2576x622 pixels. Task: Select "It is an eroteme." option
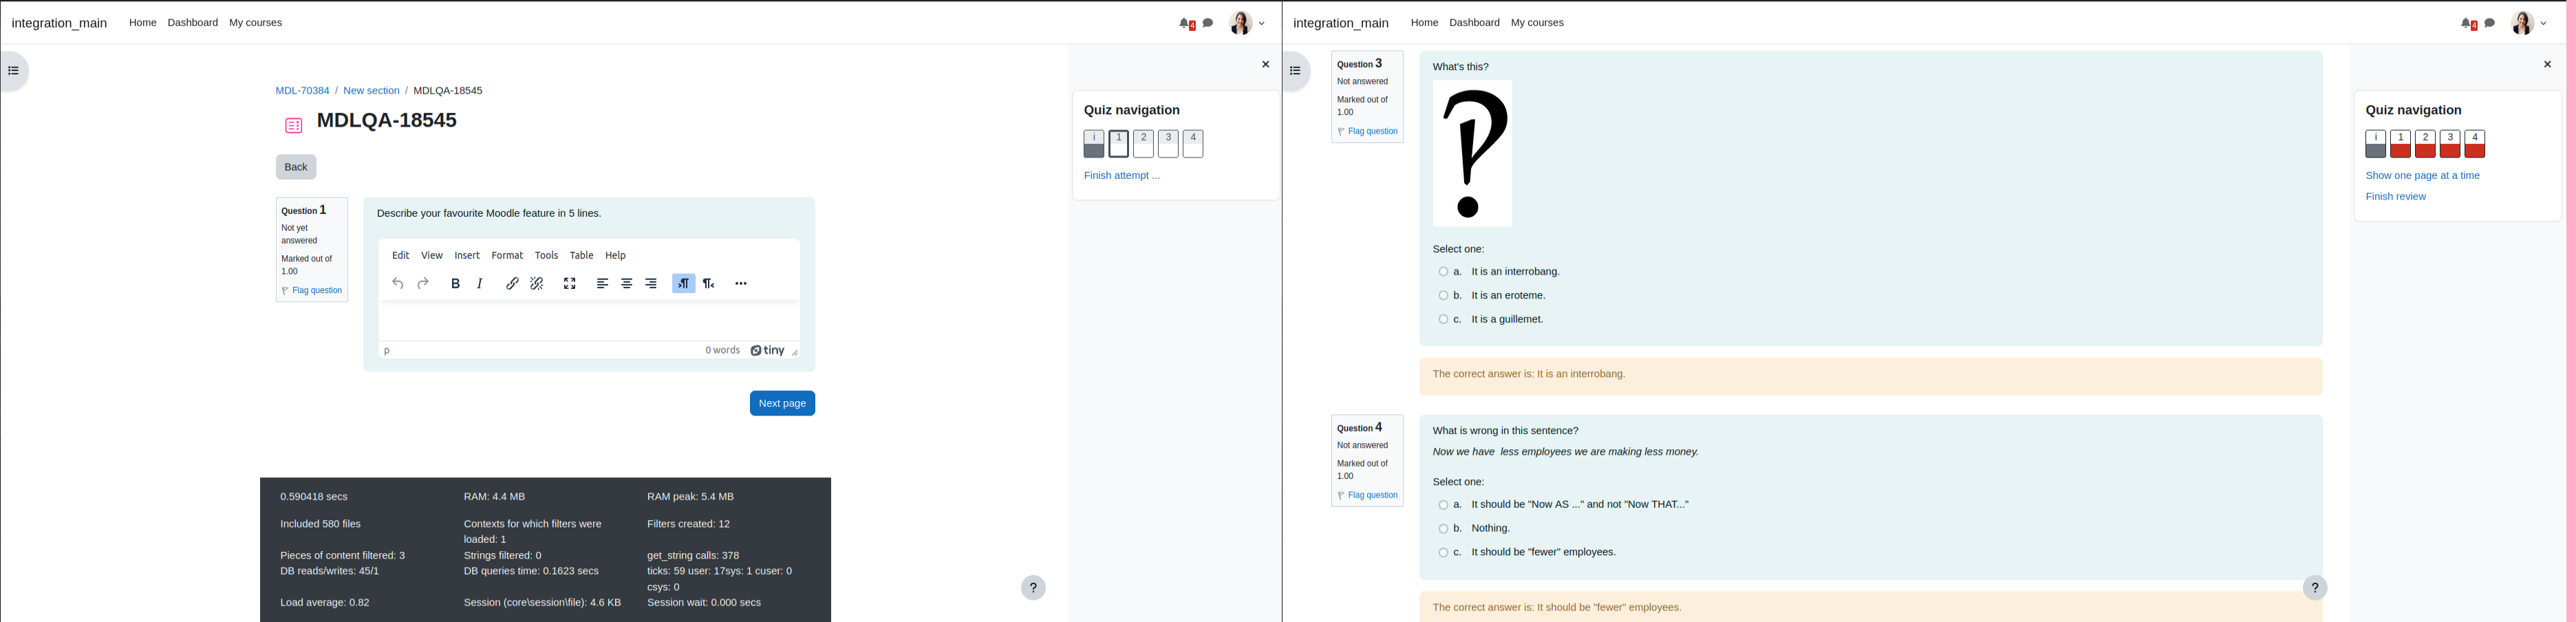pos(1443,296)
